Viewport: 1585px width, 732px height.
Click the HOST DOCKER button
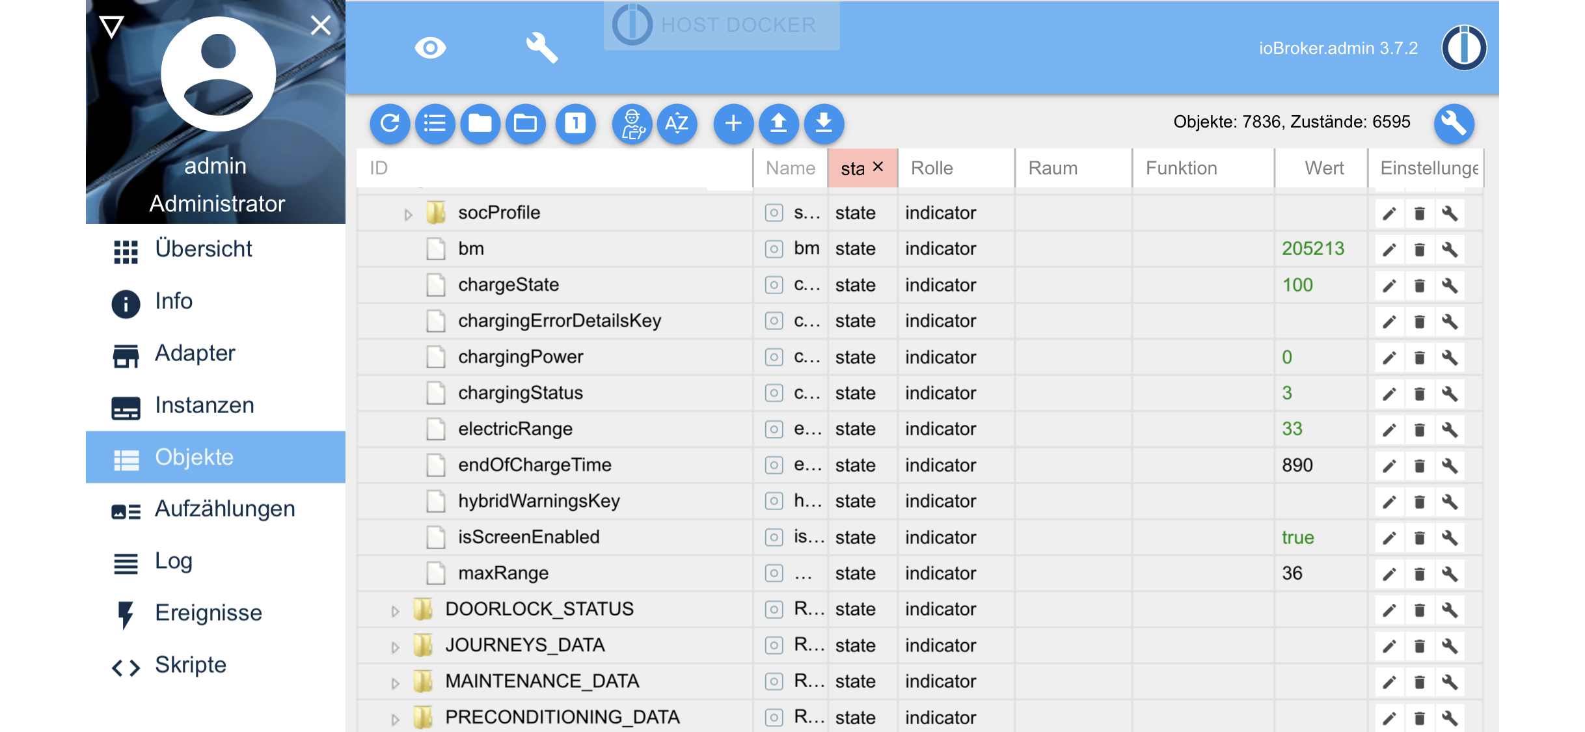(722, 25)
